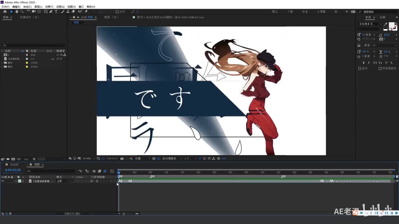Click the text fill color swatch
Viewport: 399px width, 224px height.
[392, 25]
